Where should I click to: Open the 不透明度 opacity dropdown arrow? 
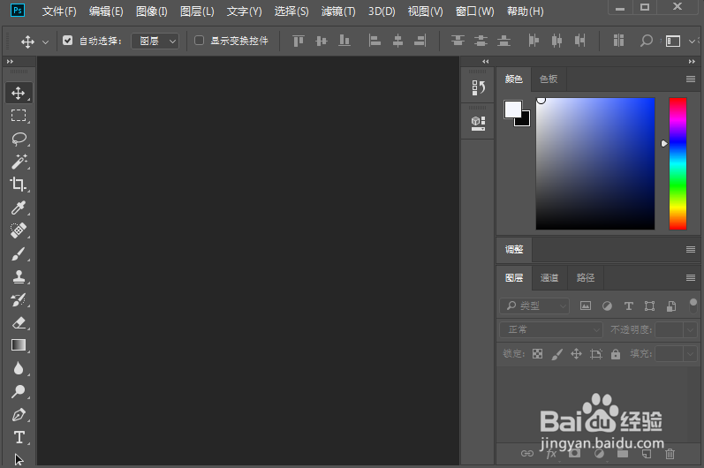coord(691,329)
